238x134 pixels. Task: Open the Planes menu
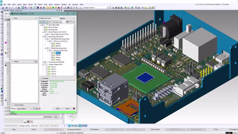click(x=40, y=4)
